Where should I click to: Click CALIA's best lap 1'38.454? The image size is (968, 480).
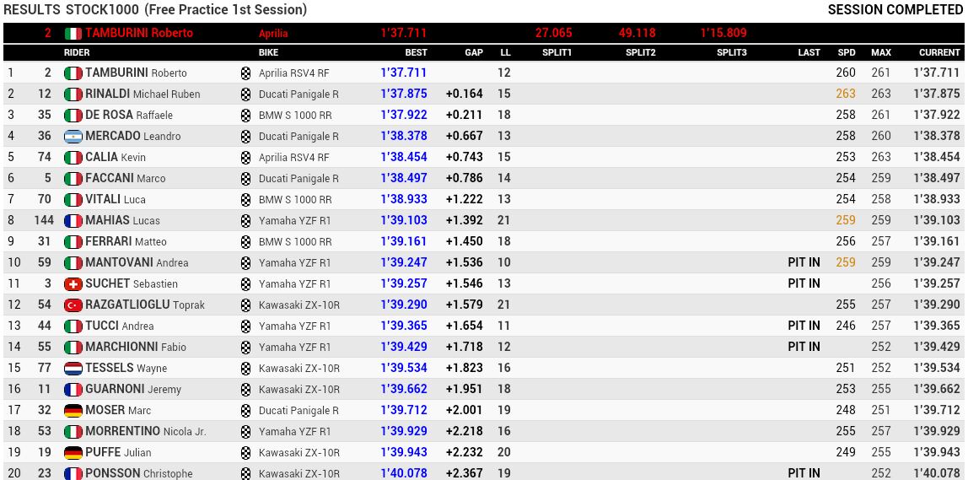point(404,158)
